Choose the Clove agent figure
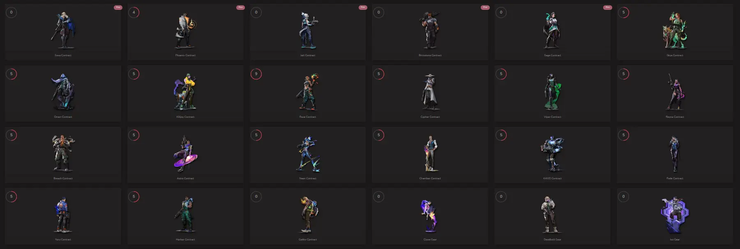 429,215
